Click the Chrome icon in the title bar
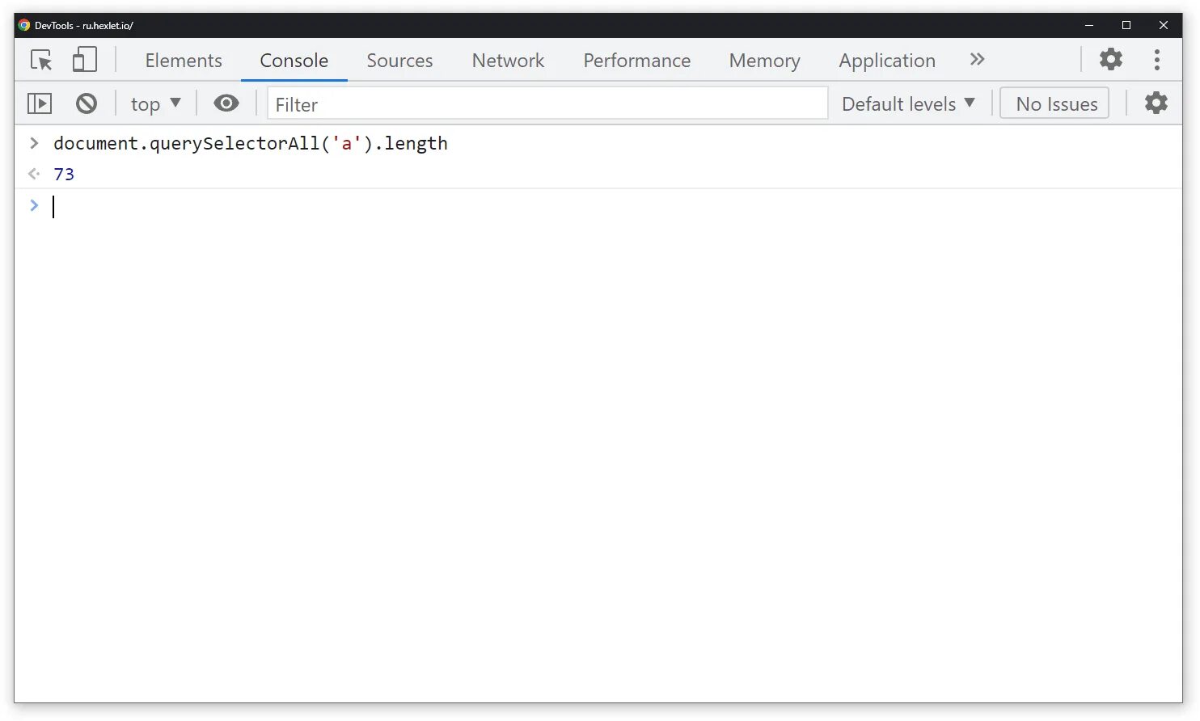The width and height of the screenshot is (1200, 721). coord(24,25)
